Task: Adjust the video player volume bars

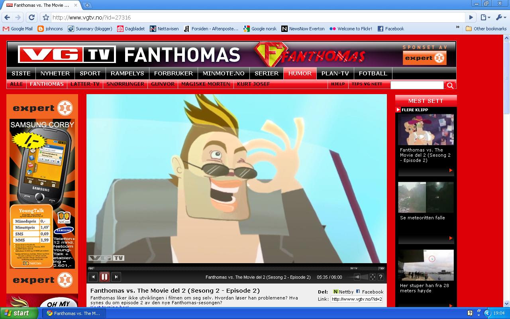Action: pyautogui.click(x=357, y=277)
